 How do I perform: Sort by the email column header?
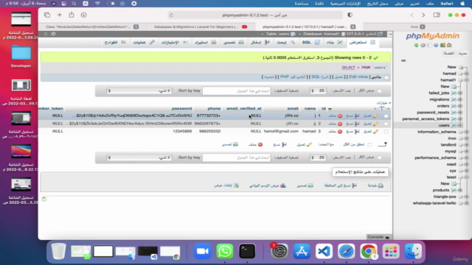(293, 108)
